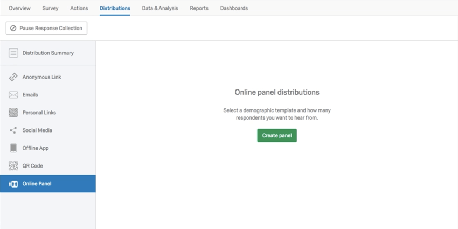Select Anonymous Link in sidebar
Image resolution: width=458 pixels, height=229 pixels.
(48, 77)
